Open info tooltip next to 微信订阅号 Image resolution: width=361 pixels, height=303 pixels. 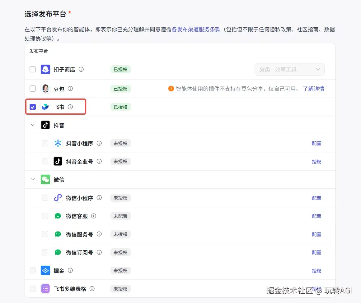[x=99, y=252]
